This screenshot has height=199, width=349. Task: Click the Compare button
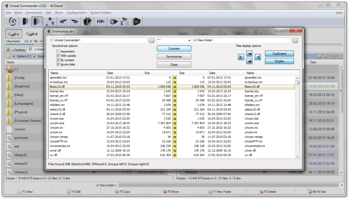(x=174, y=49)
